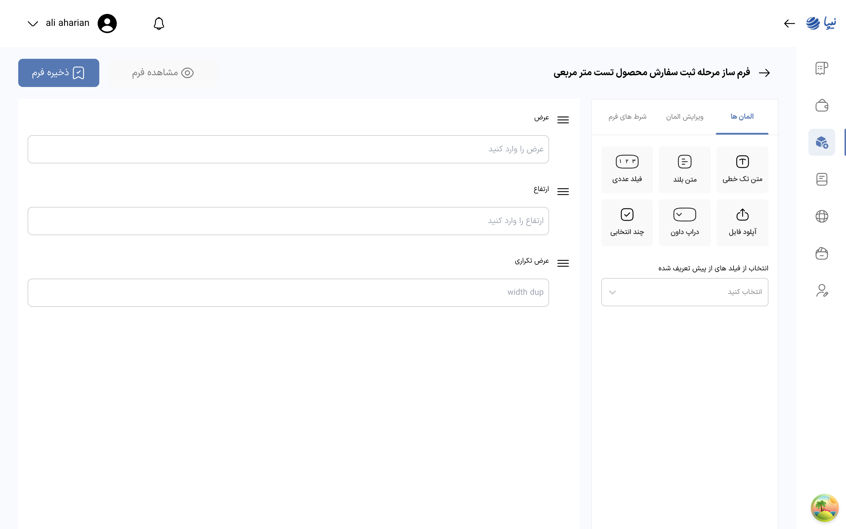
Task: Click the notification bell icon
Action: [x=159, y=24]
